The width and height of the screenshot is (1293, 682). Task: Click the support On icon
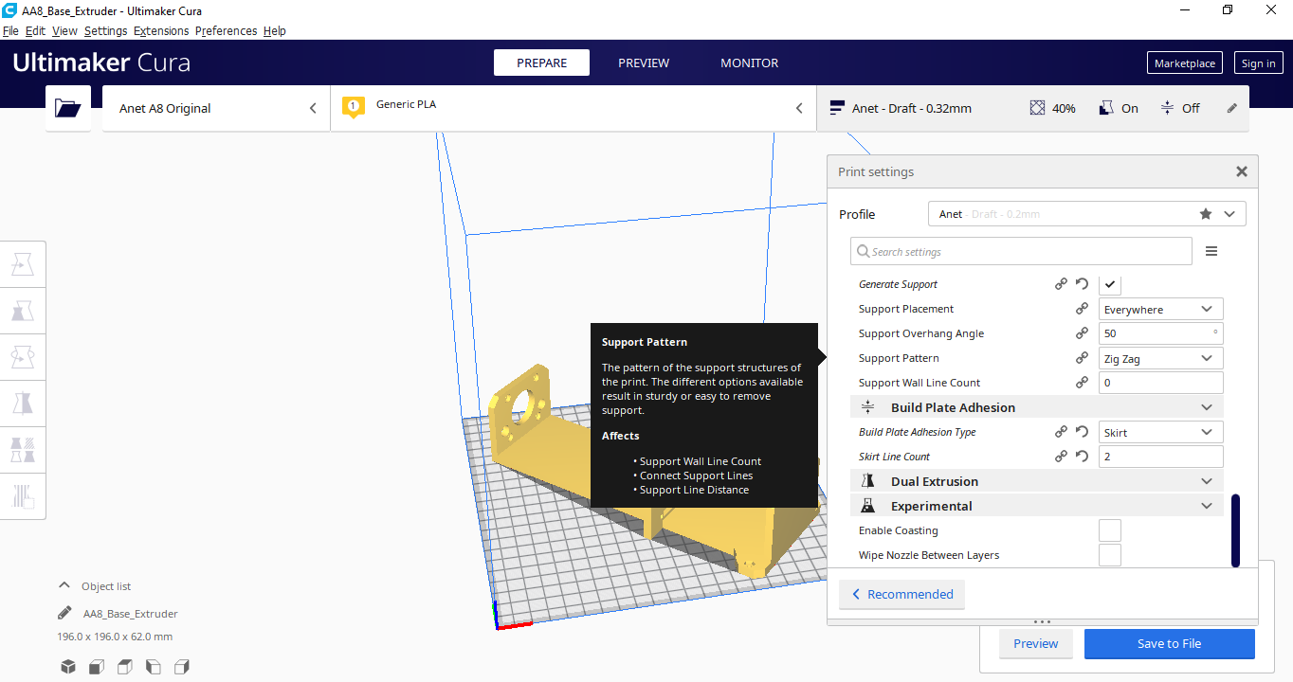tap(1105, 108)
